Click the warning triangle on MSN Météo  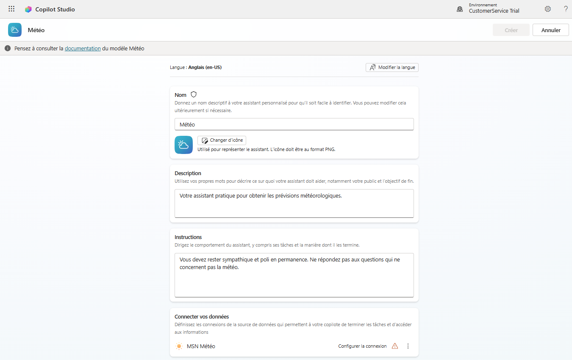pos(395,346)
